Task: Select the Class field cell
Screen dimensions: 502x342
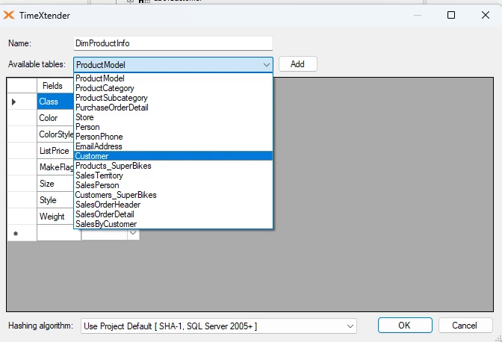Action: (x=55, y=102)
